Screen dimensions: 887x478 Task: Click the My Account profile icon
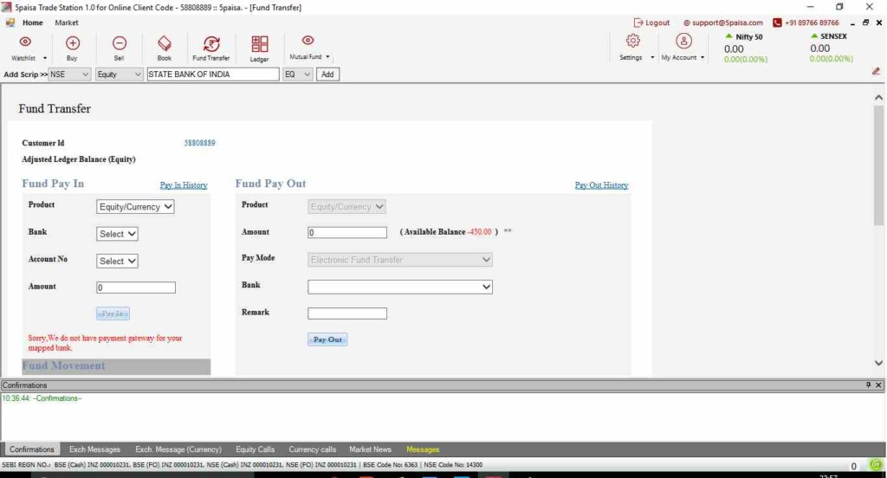tap(683, 42)
